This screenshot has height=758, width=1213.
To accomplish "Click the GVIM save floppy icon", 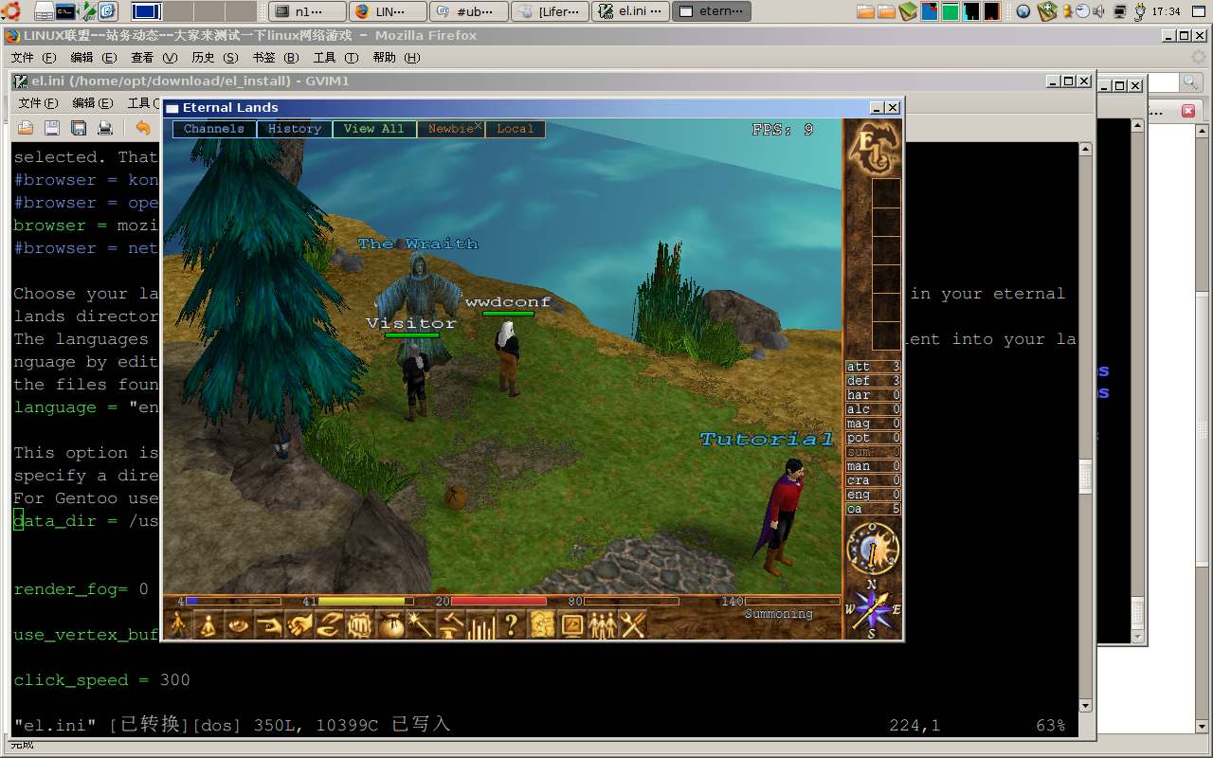I will click(x=52, y=128).
